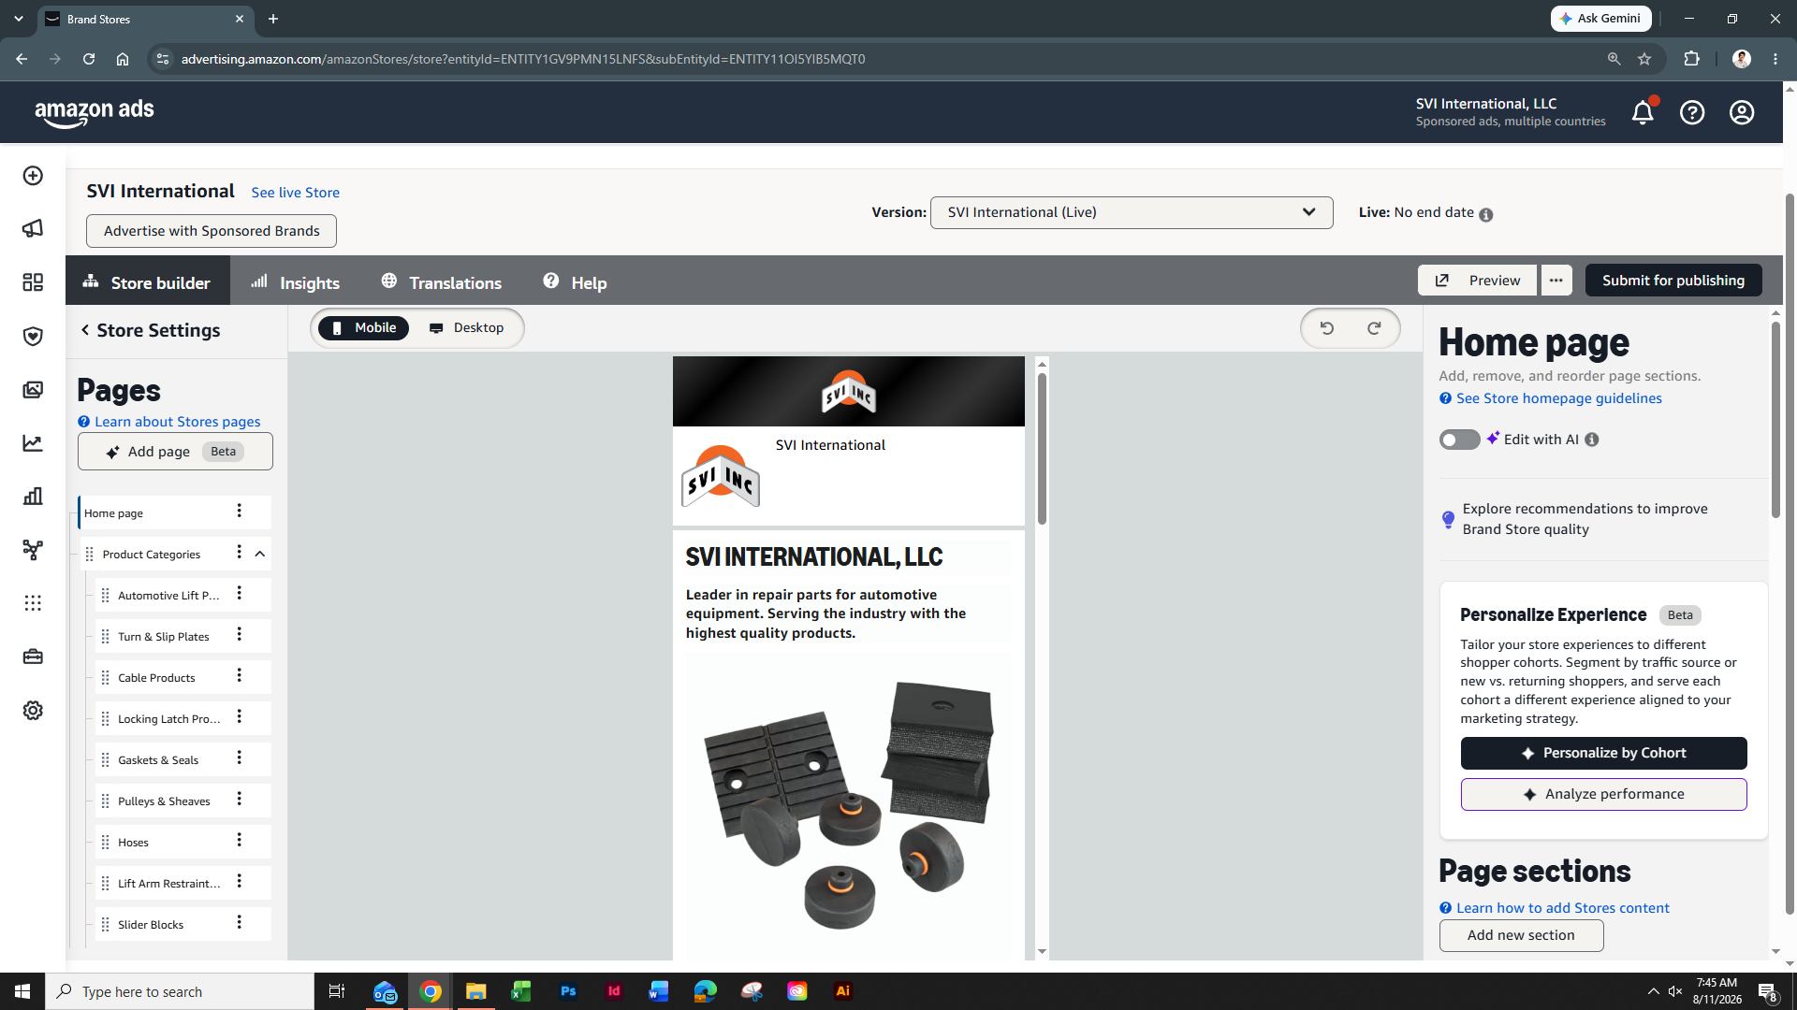Click the line chart icon in sidebar

point(33,443)
